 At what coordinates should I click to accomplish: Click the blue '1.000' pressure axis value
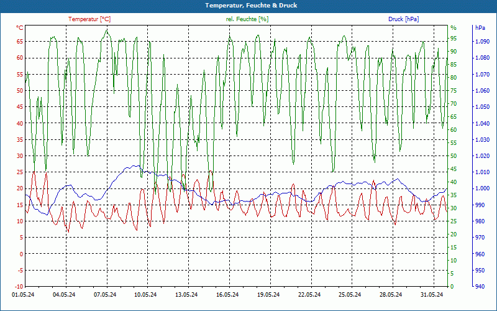(x=482, y=188)
